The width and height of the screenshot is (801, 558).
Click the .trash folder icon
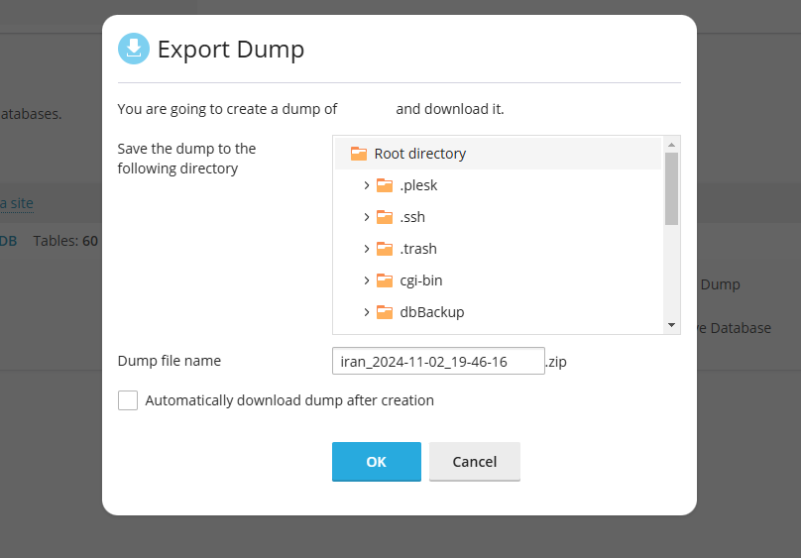pos(385,249)
